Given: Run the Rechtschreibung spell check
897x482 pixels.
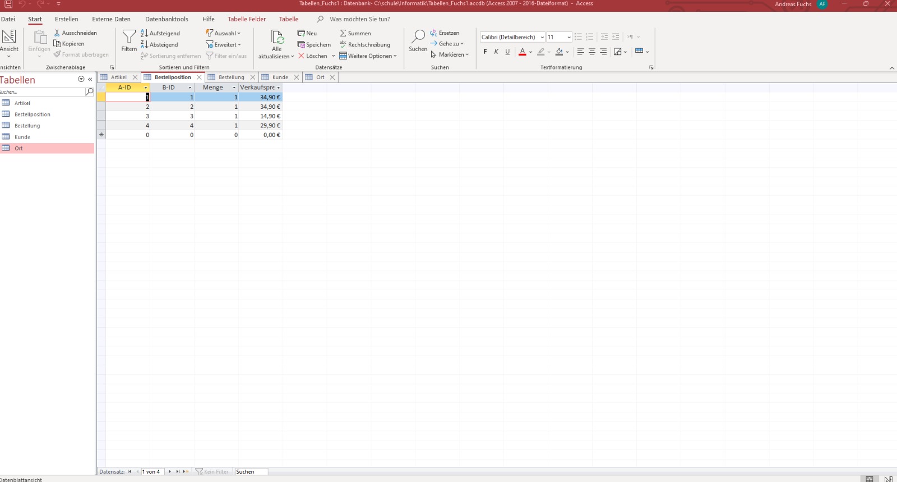Looking at the screenshot, I should click(x=365, y=44).
